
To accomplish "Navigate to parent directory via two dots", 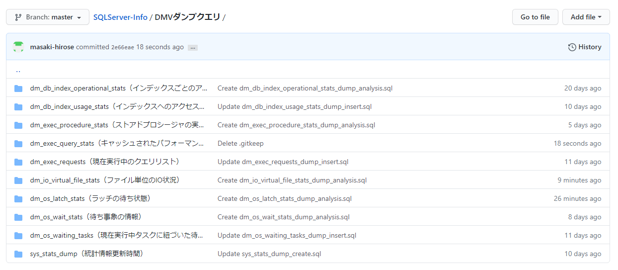I will 18,70.
